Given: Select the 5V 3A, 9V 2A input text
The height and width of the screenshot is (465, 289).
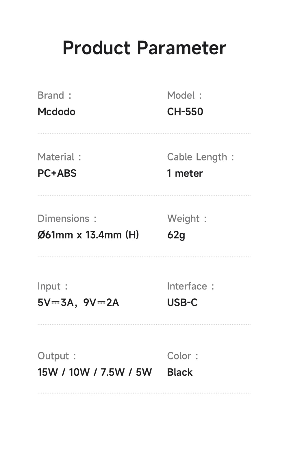Looking at the screenshot, I should [x=78, y=302].
